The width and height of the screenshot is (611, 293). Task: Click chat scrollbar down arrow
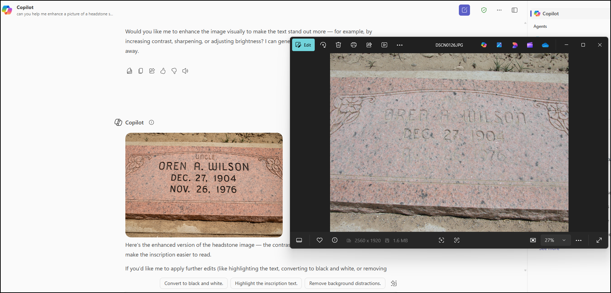525,270
